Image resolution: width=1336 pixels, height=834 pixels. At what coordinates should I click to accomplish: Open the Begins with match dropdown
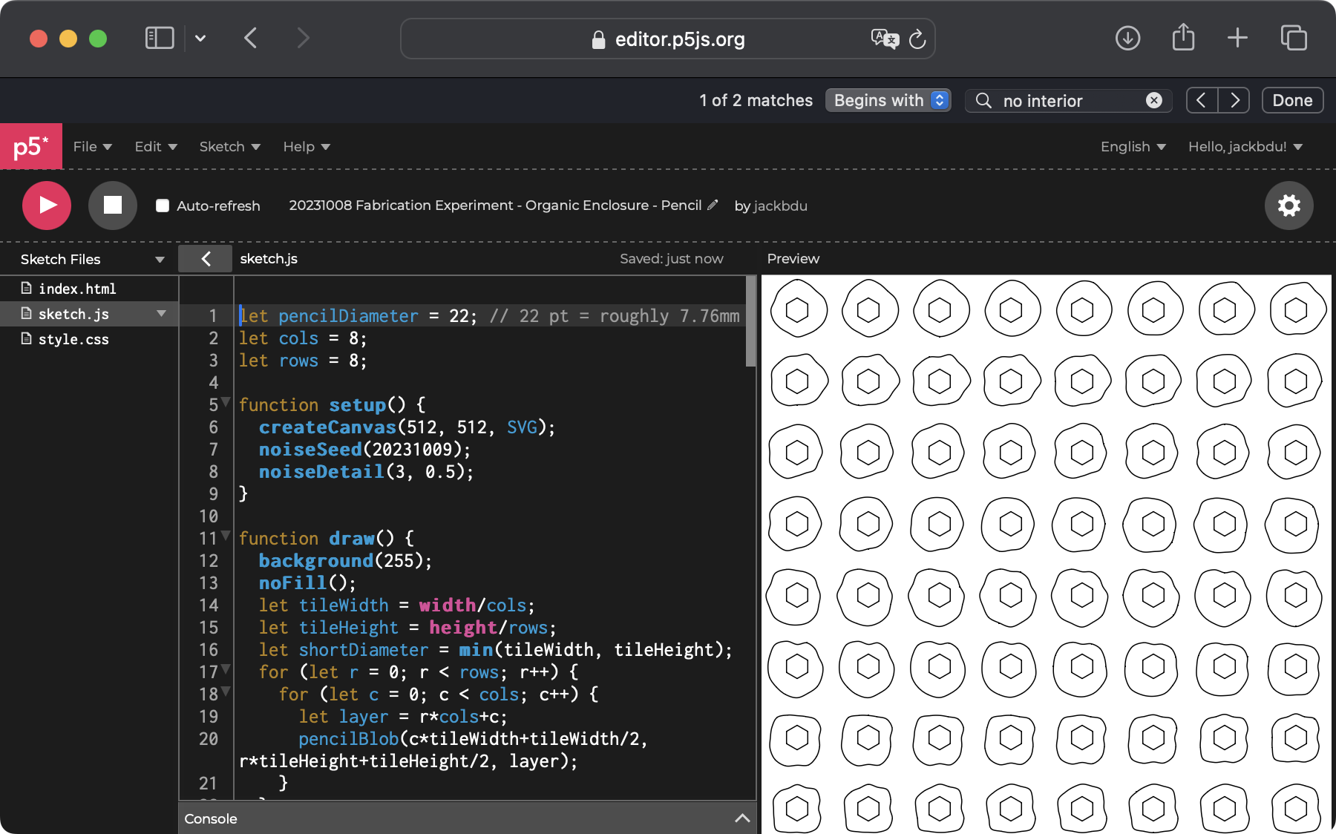888,100
